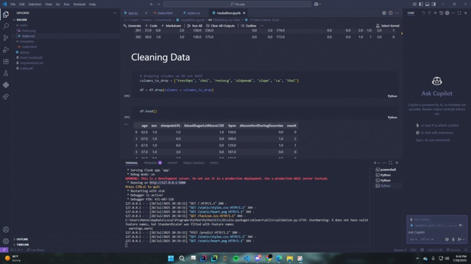
Task: Toggle the bottom panel layout button
Action: pos(427,4)
